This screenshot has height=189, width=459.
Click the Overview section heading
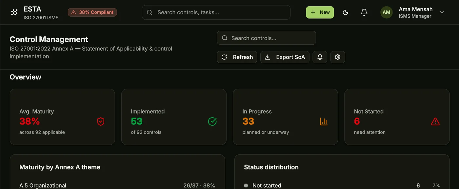[x=26, y=77]
